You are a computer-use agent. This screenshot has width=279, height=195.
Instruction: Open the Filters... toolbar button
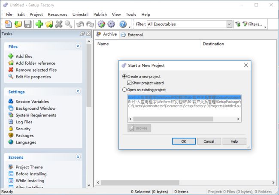coord(252,24)
